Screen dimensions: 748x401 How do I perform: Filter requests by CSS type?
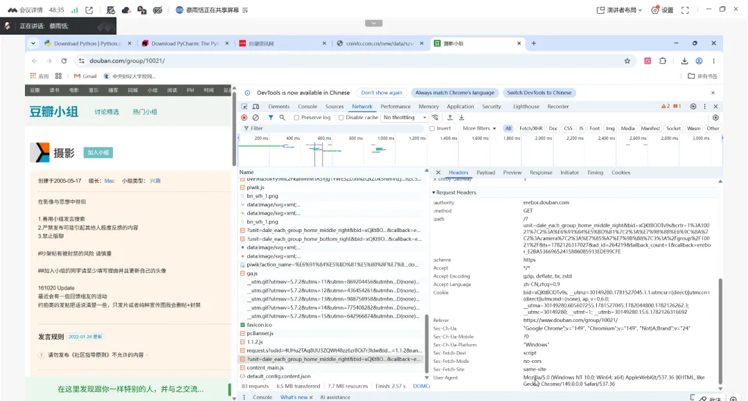pos(568,128)
